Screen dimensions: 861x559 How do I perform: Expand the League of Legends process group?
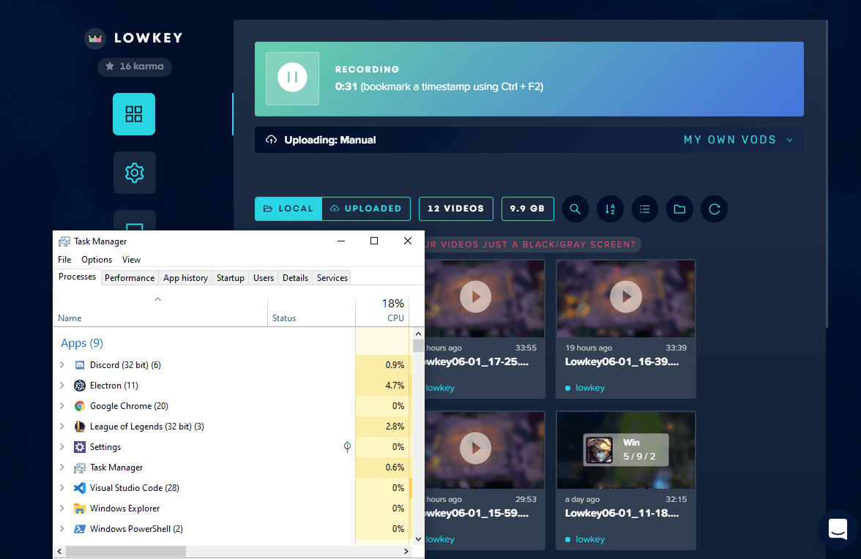point(62,427)
